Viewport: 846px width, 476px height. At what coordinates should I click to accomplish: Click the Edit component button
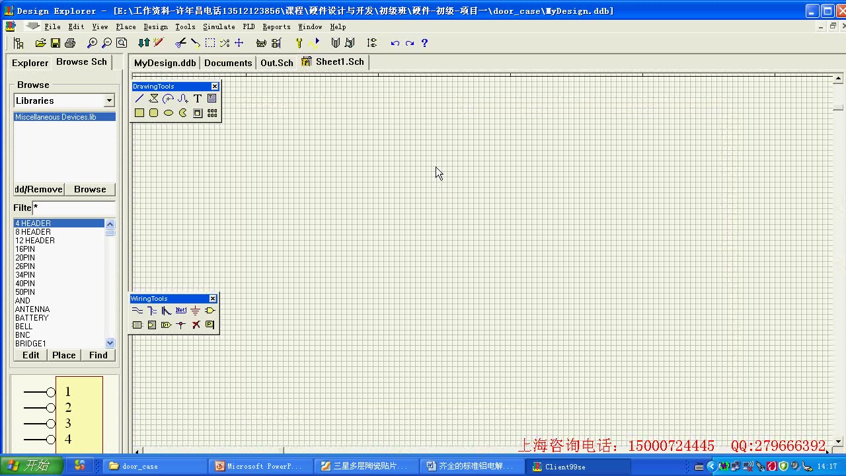pos(31,355)
